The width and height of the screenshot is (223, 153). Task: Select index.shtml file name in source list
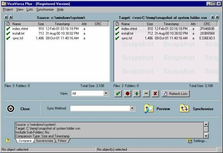[20, 29]
